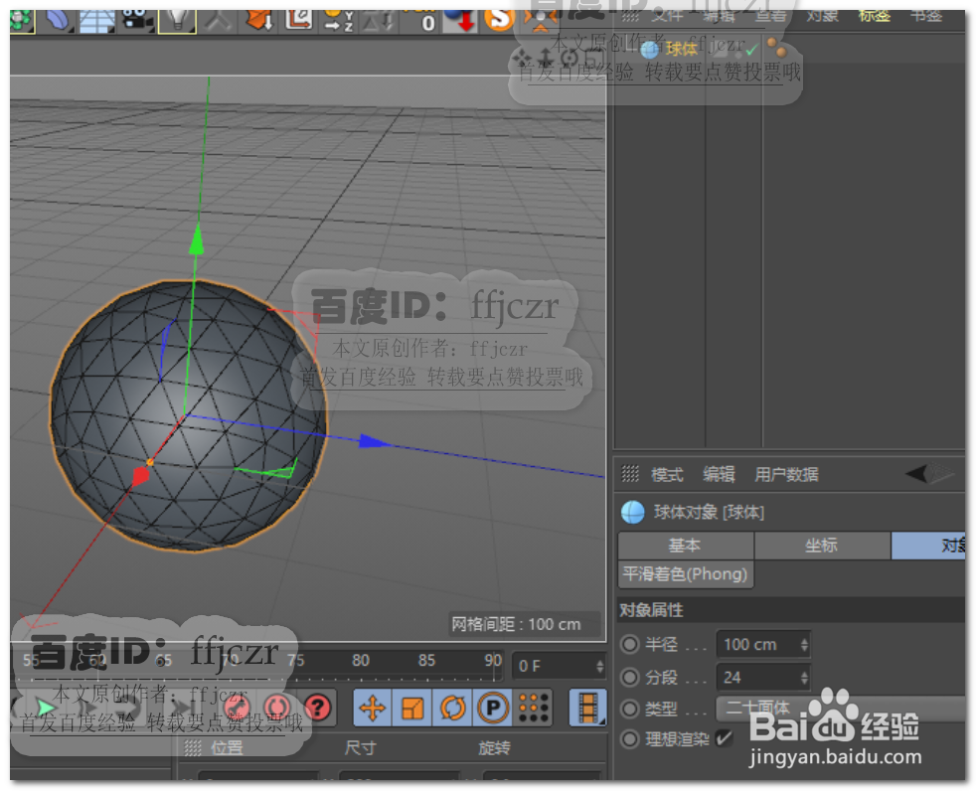Screen dimensions: 976x791
Task: Click the 平滑着色(Phong) button
Action: click(684, 574)
